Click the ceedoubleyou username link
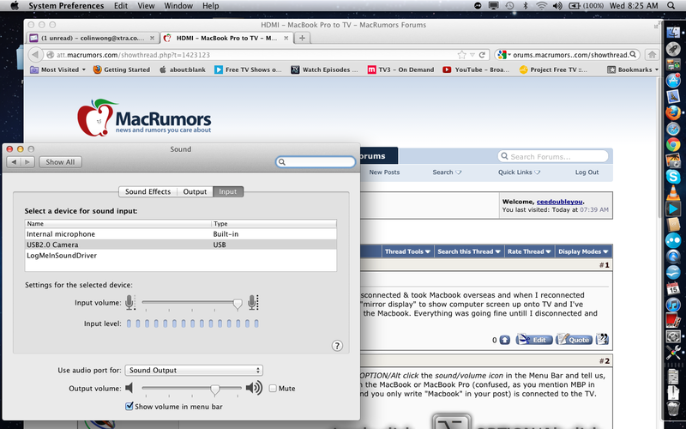Image resolution: width=686 pixels, height=429 pixels. tap(560, 202)
